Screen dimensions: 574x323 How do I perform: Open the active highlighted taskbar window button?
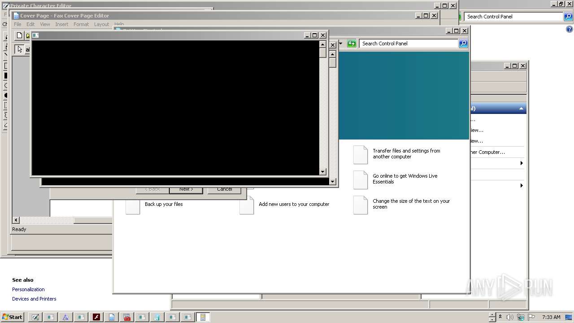click(x=203, y=317)
